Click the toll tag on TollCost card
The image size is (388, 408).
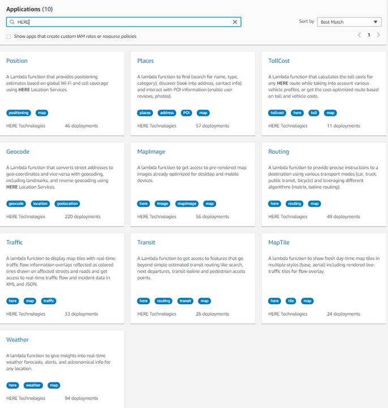[314, 113]
